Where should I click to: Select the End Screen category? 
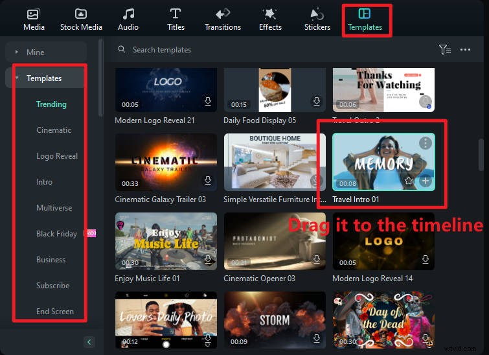55,312
